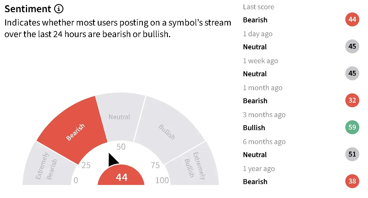368x198 pixels.
Task: Click the 45 badge for 1 week ago
Action: point(352,73)
